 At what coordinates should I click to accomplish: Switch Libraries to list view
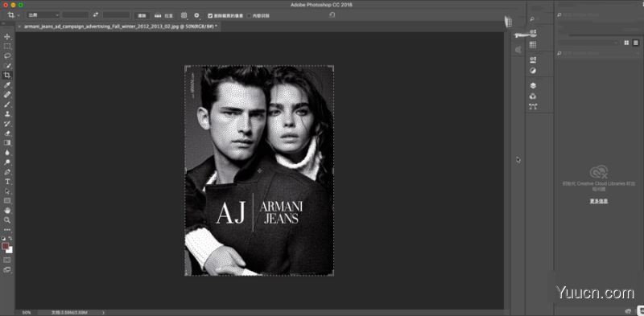click(636, 43)
